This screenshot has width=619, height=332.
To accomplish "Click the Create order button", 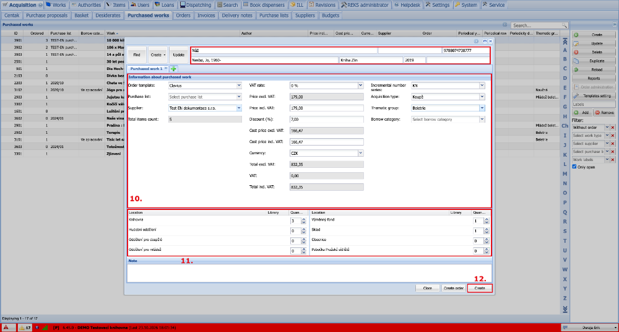I will 454,288.
